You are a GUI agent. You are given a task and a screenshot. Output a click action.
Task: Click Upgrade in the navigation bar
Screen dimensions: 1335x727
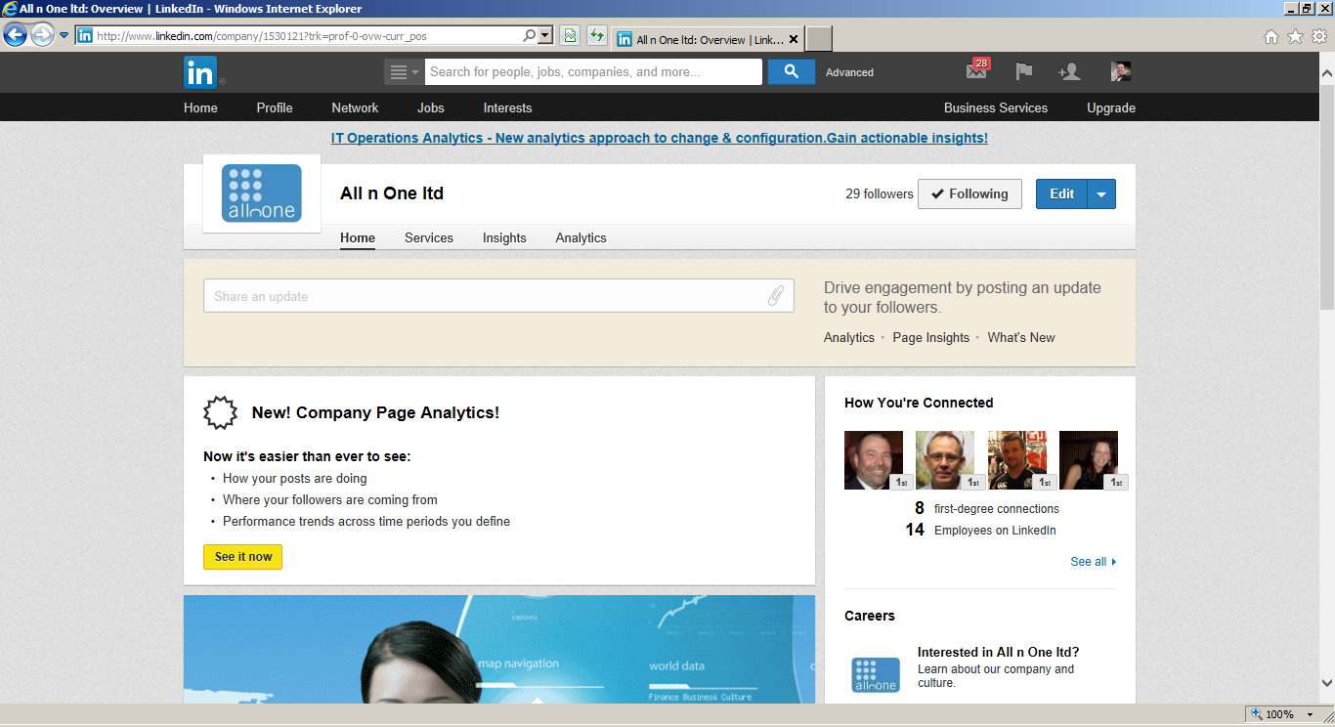click(x=1111, y=107)
